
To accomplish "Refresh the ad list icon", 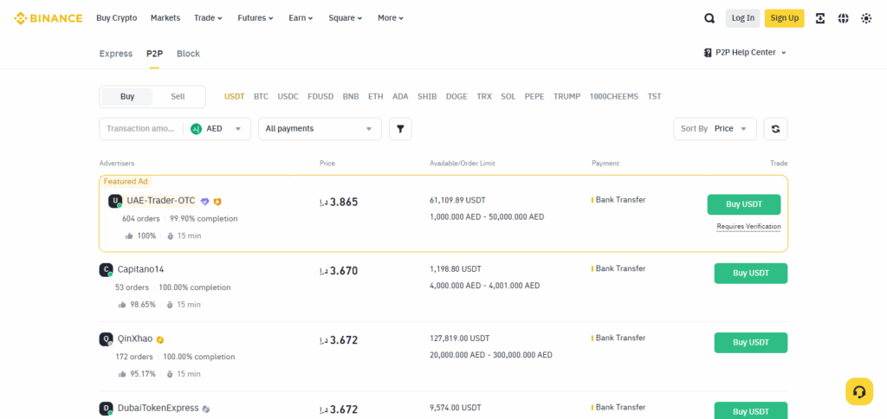I will click(x=775, y=129).
